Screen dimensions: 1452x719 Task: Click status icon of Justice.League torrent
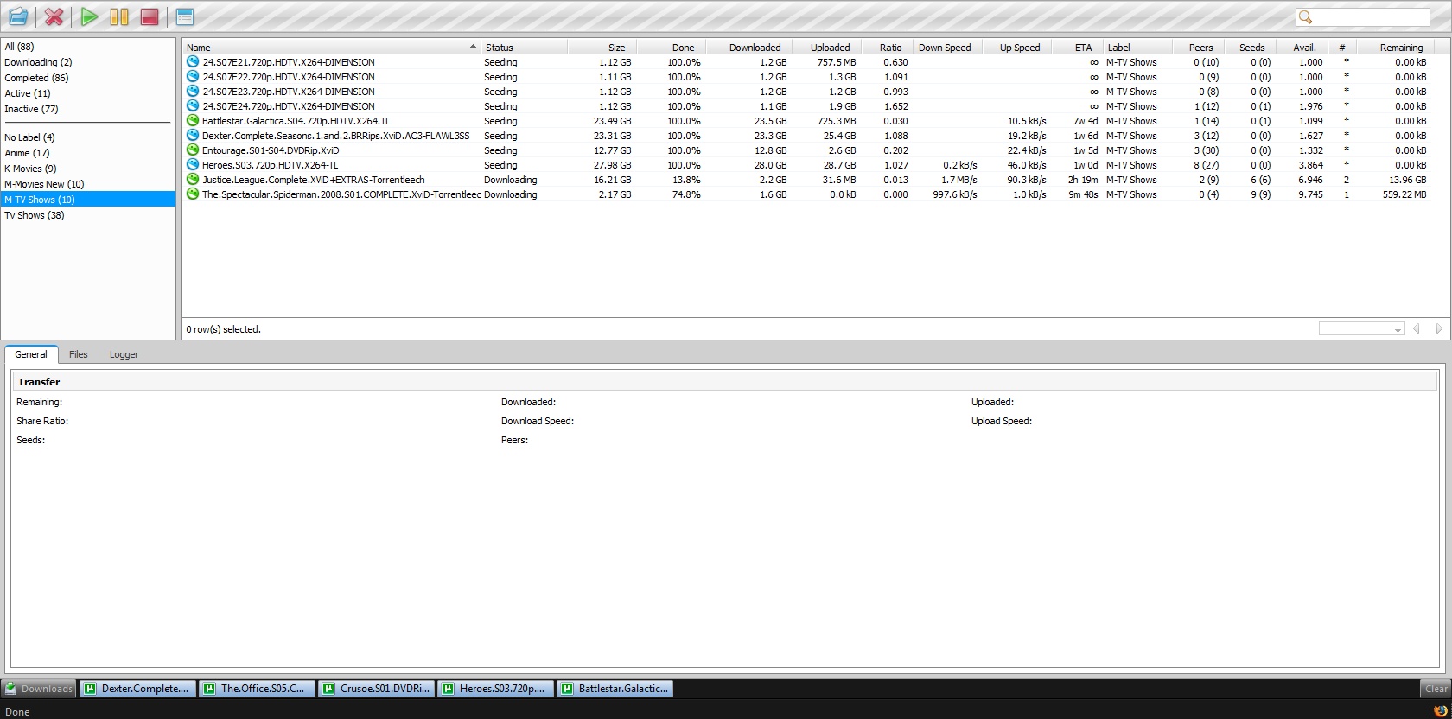[193, 180]
